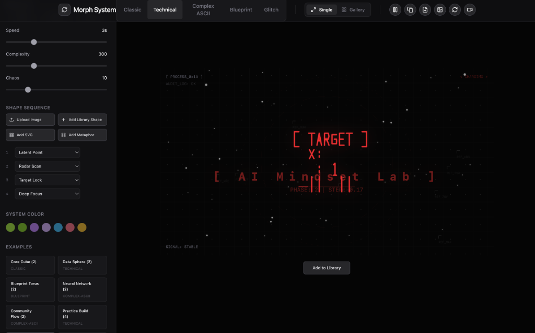Switch to Gallery view mode

pyautogui.click(x=353, y=10)
